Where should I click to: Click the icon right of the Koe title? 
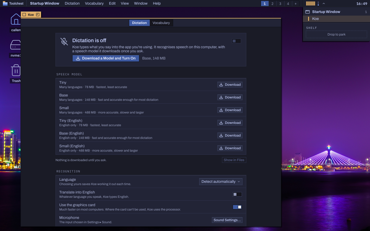(38, 15)
